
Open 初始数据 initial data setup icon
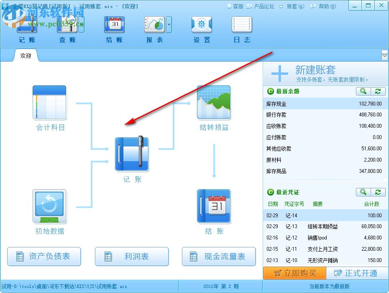49,206
